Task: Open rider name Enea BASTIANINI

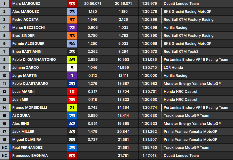Action: [x=27, y=52]
